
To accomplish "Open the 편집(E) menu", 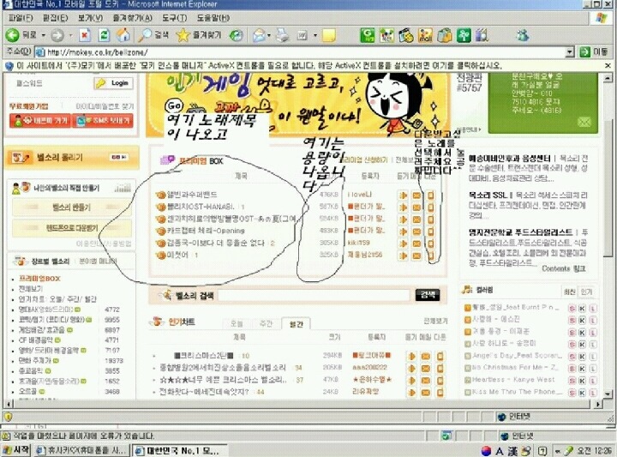I will point(55,18).
